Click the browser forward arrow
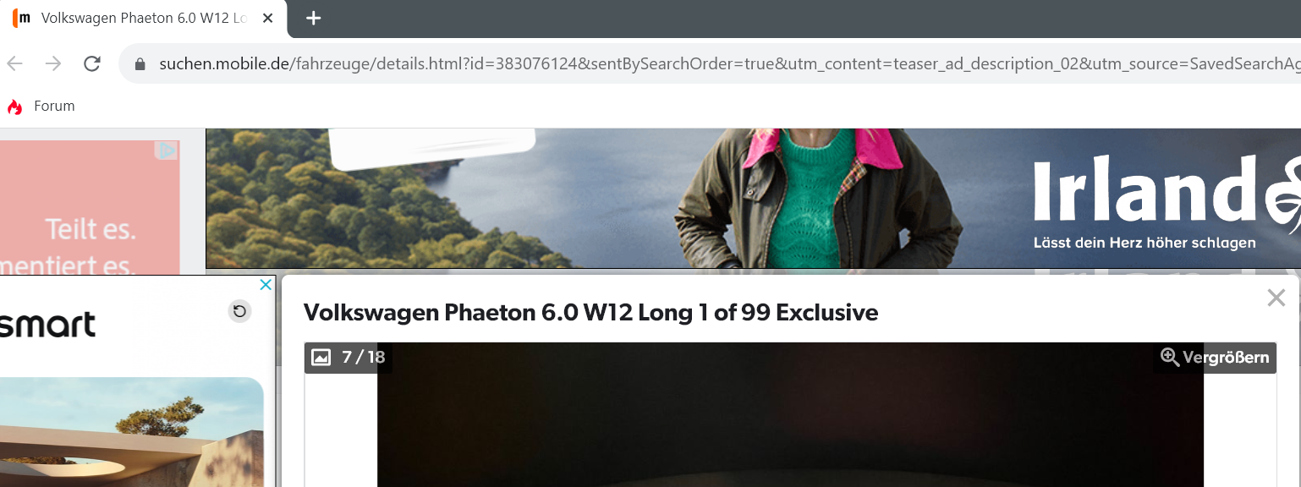This screenshot has height=487, width=1301. [x=53, y=64]
